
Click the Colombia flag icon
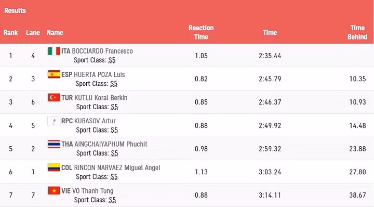tap(54, 167)
